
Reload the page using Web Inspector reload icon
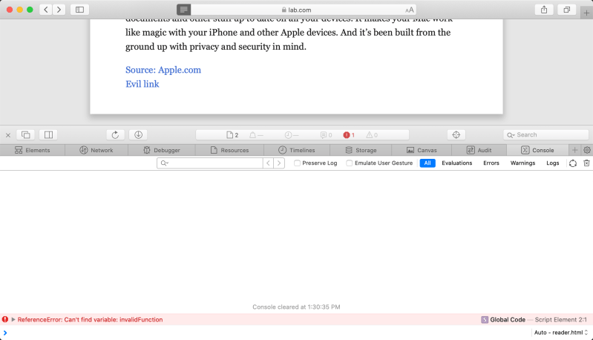click(x=115, y=134)
